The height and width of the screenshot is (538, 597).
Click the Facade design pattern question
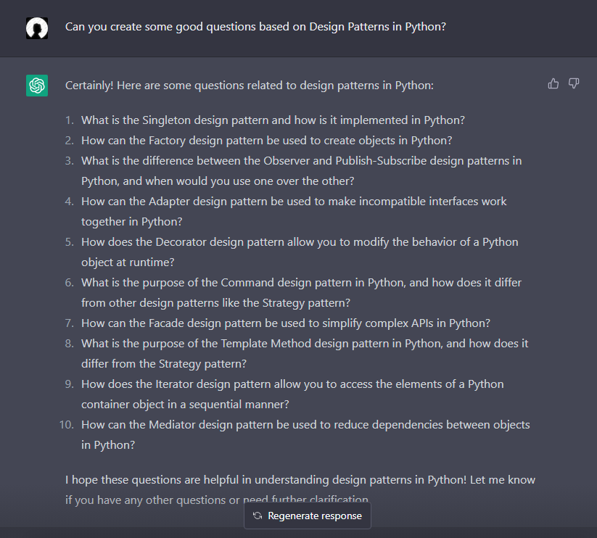click(285, 323)
